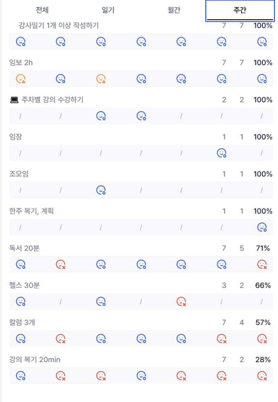Click the blue face icon in 조모임 row

[x=101, y=190]
